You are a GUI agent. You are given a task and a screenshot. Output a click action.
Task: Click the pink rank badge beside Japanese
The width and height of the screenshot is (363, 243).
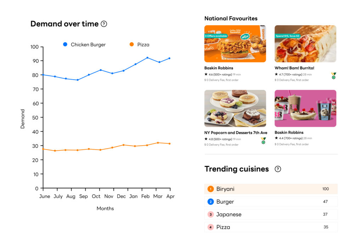click(x=211, y=214)
